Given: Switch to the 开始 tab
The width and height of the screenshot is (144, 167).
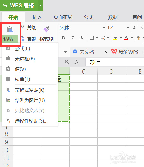Looking at the screenshot, I should [13, 17].
